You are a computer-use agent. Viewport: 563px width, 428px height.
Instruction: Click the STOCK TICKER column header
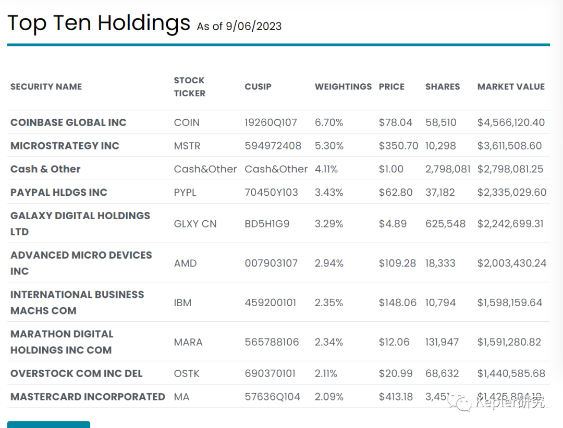click(190, 87)
